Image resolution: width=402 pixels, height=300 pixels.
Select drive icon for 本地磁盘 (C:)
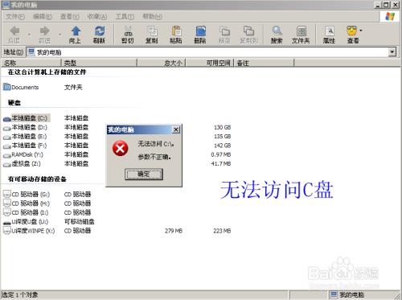tap(7, 119)
